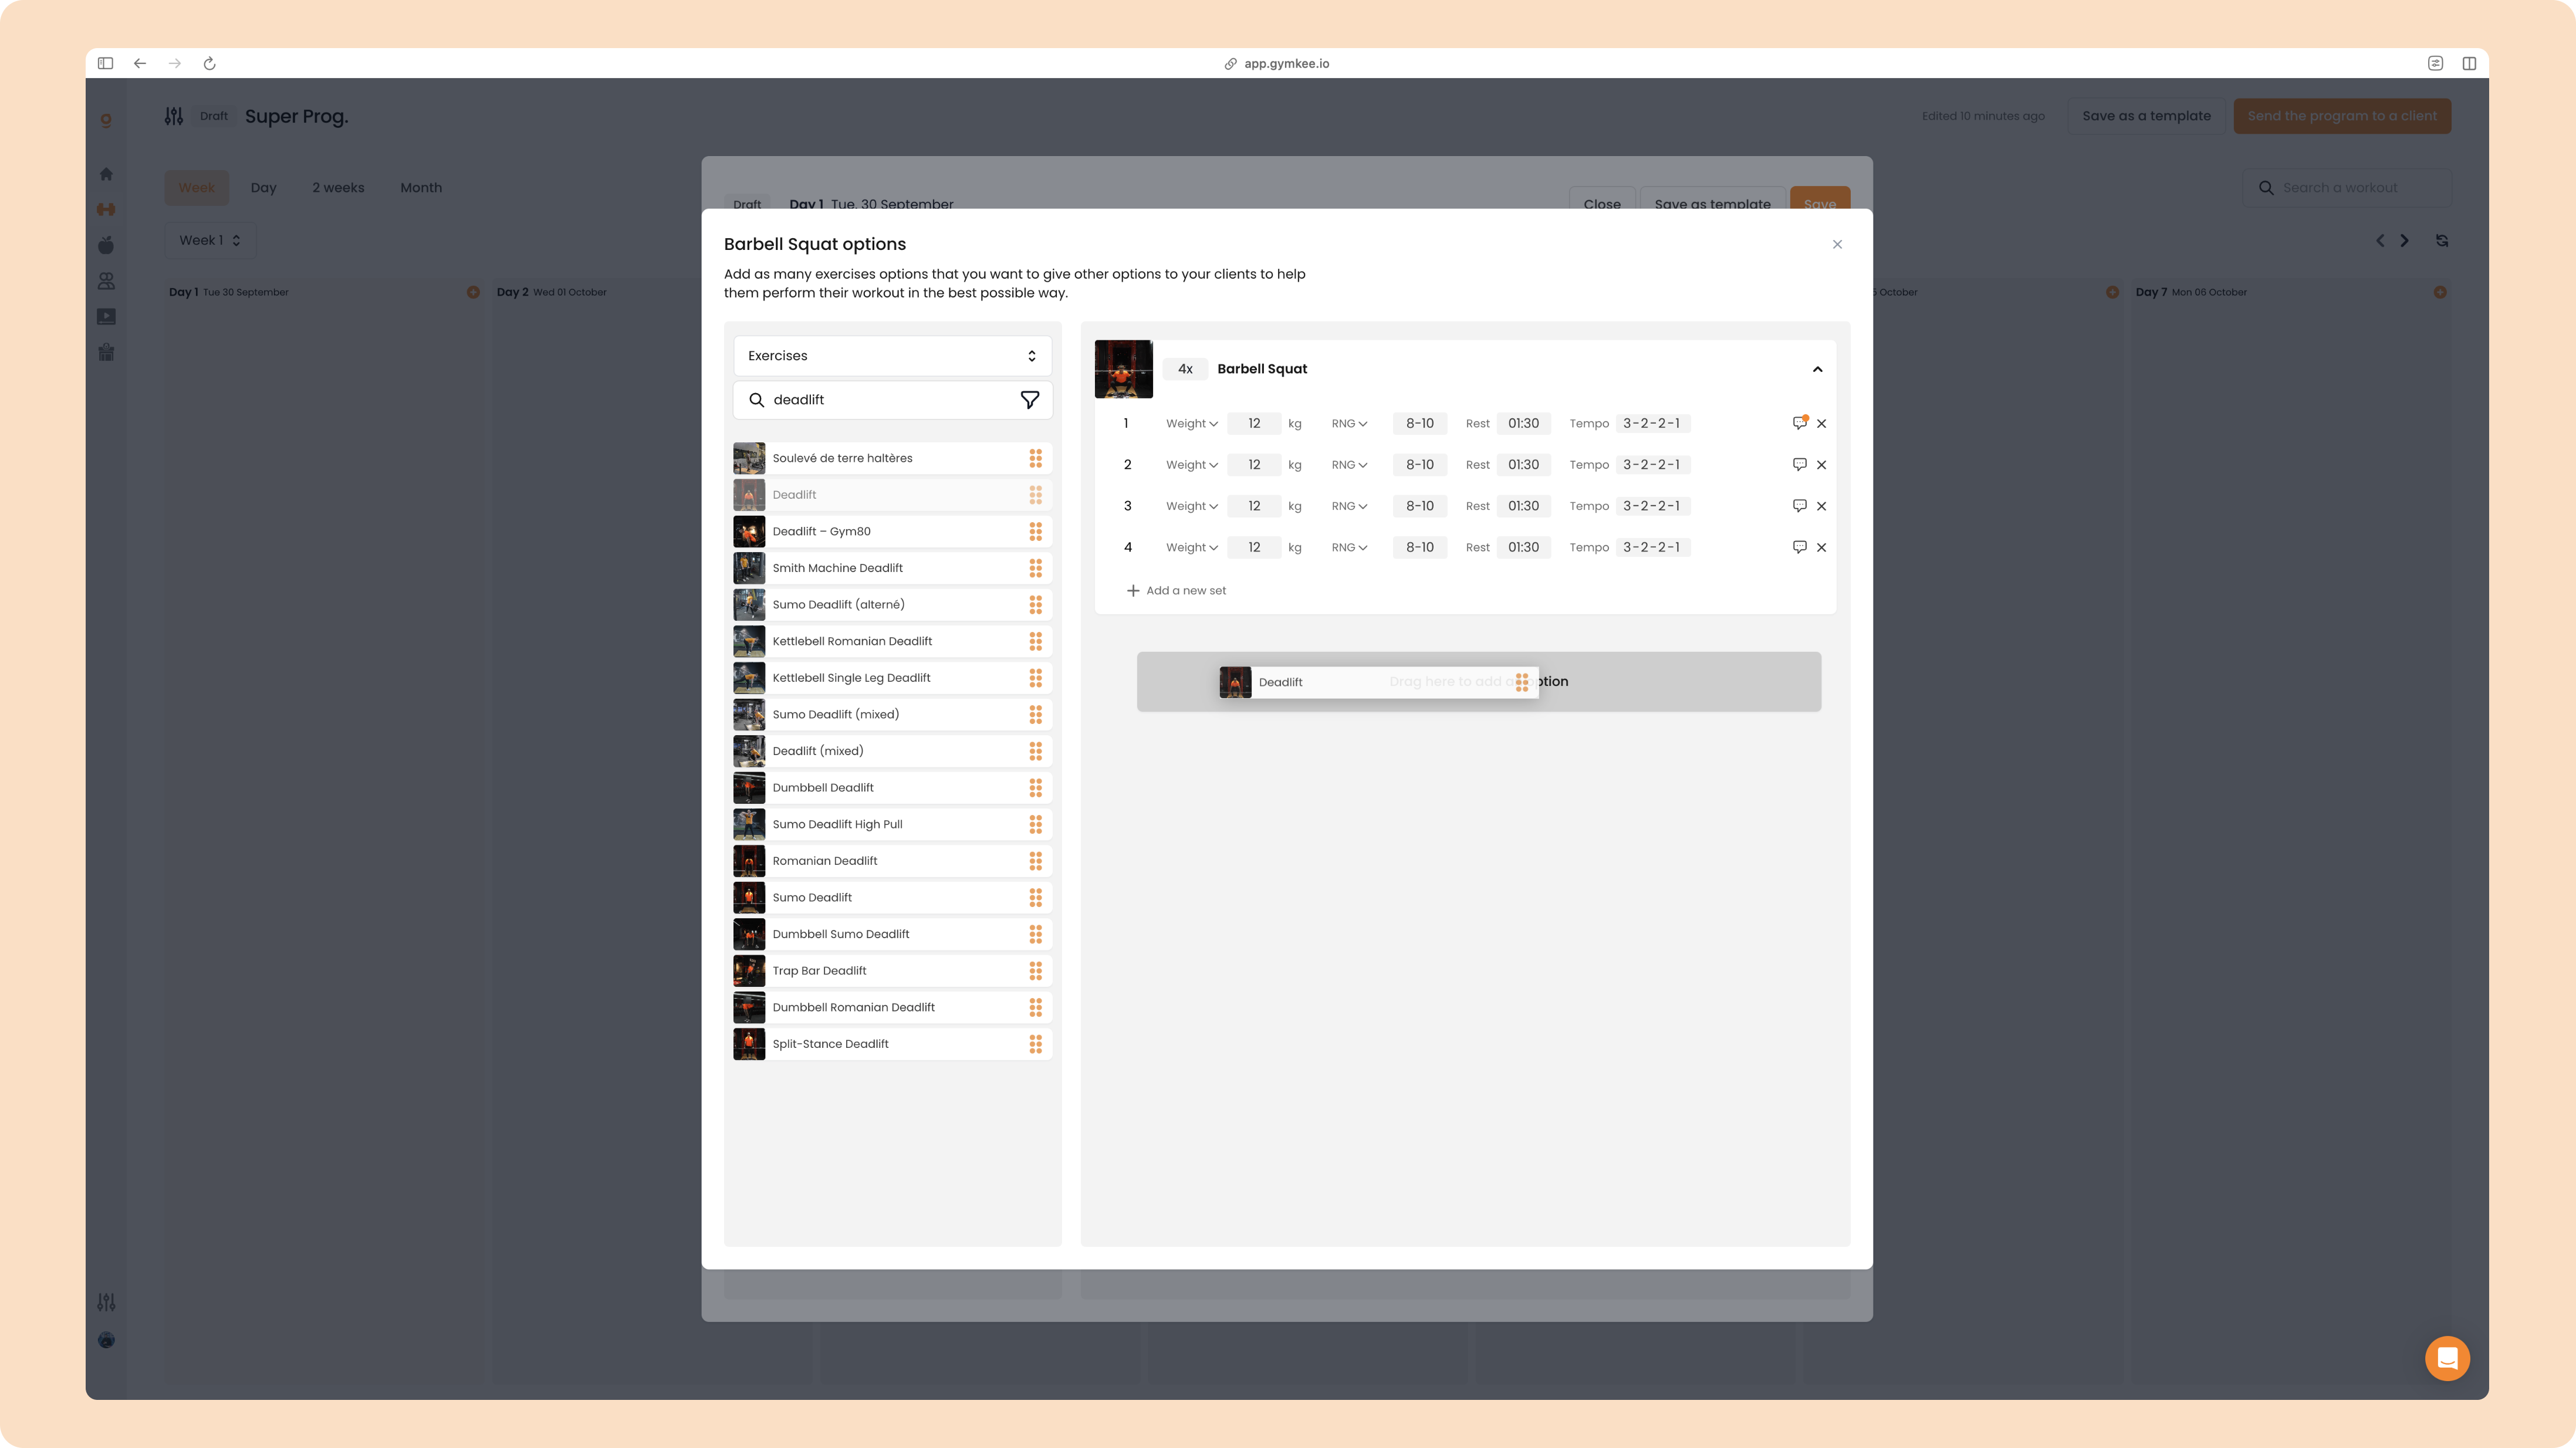Open the Weight dropdown for set 3
The height and width of the screenshot is (1448, 2576).
coord(1191,506)
